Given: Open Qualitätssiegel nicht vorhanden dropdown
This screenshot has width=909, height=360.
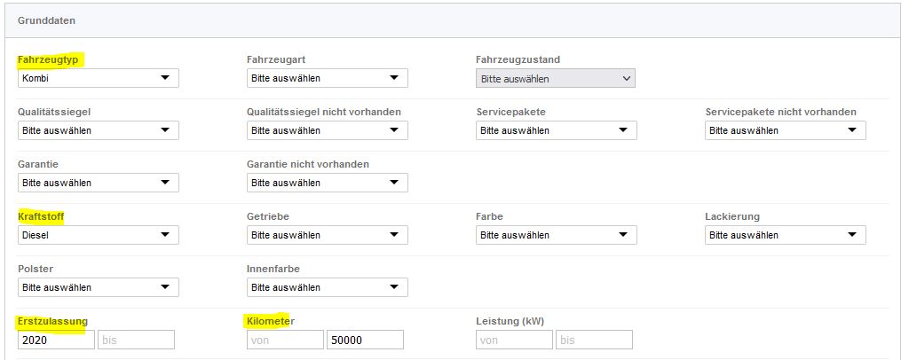Looking at the screenshot, I should 327,130.
